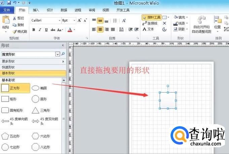Image resolution: width=229 pixels, height=154 pixels.
Task: Click align right paragraph icon
Action: (x=107, y=30)
